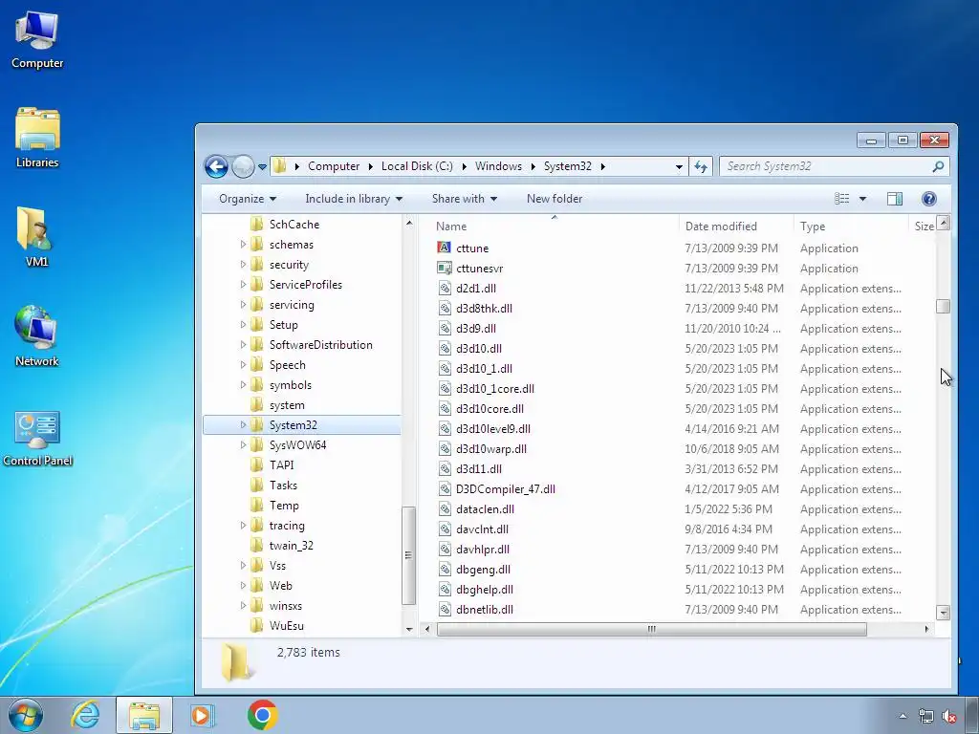Launch Windows Media Player from taskbar
Viewport: 979px width, 734px height.
click(x=202, y=715)
